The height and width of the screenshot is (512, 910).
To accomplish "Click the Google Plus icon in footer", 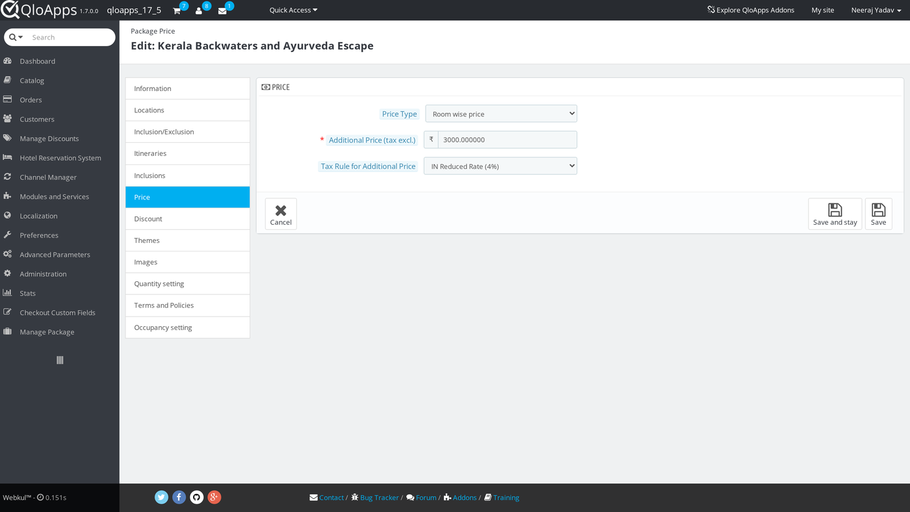I will (214, 497).
